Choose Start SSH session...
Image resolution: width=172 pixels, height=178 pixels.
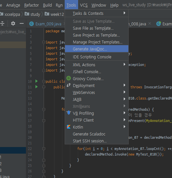tap(97, 141)
